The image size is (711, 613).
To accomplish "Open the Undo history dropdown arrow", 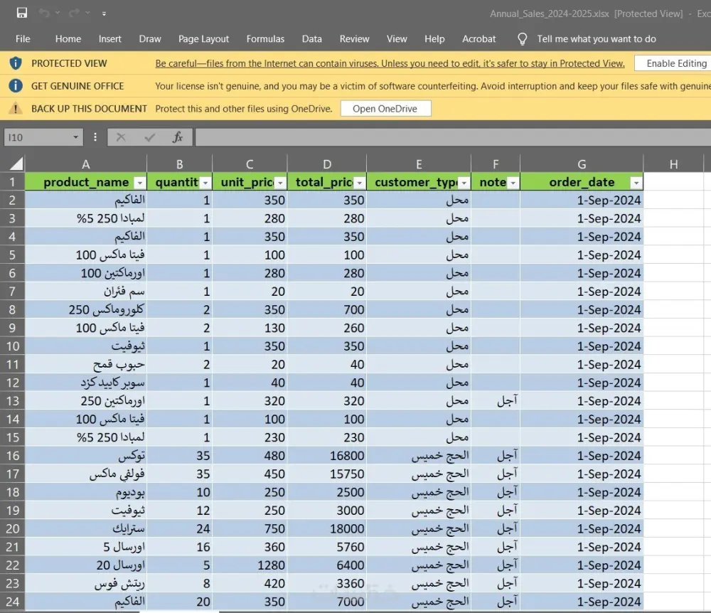I will (x=58, y=13).
